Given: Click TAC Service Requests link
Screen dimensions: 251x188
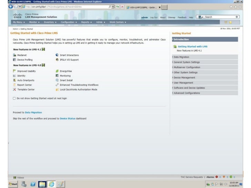Looking at the screenshot, I should (x=192, y=177).
